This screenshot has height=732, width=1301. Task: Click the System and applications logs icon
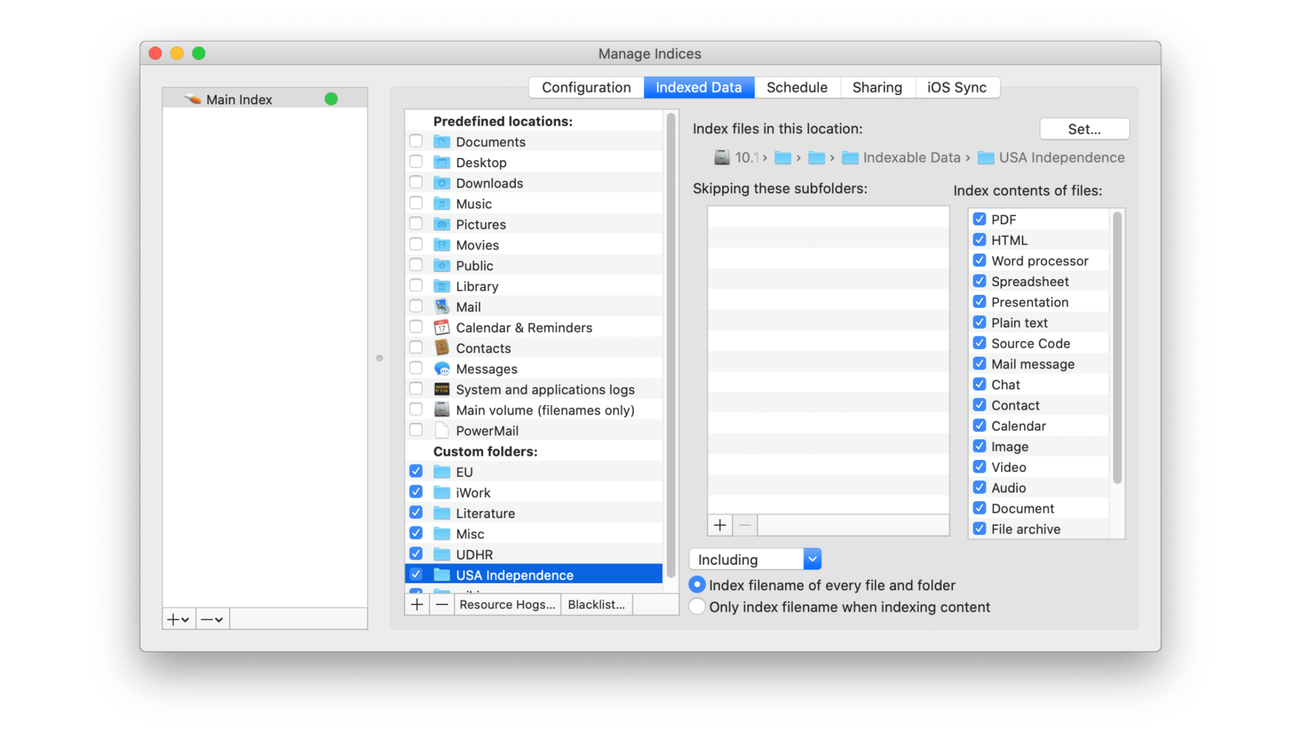442,390
